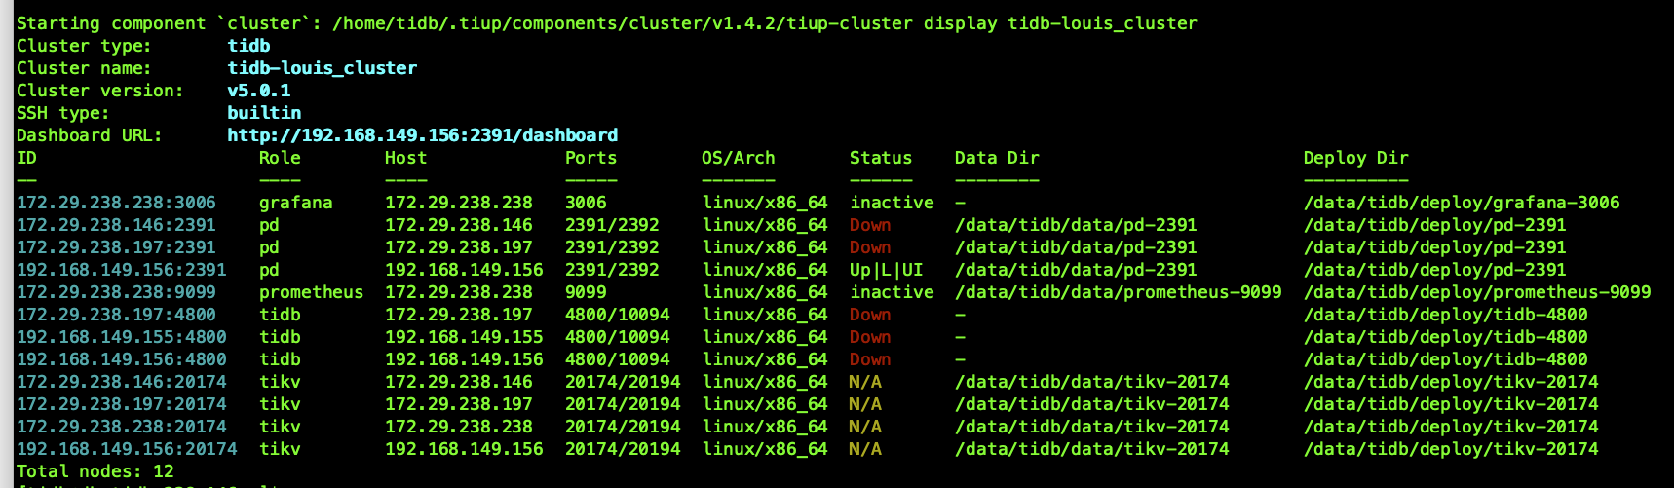Select node ID 172.29.238.238:9099
The height and width of the screenshot is (488, 1674).
click(x=116, y=292)
